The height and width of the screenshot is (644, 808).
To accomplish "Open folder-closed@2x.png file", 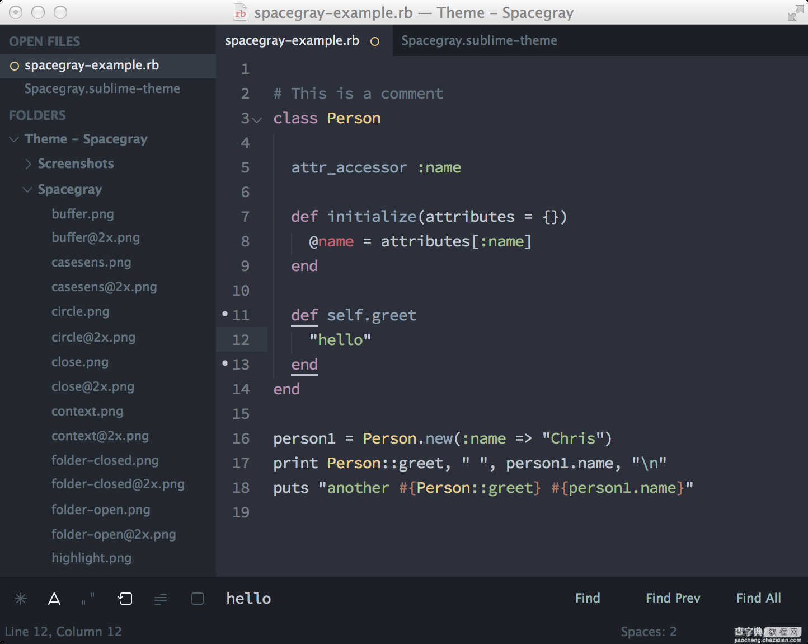I will 118,484.
